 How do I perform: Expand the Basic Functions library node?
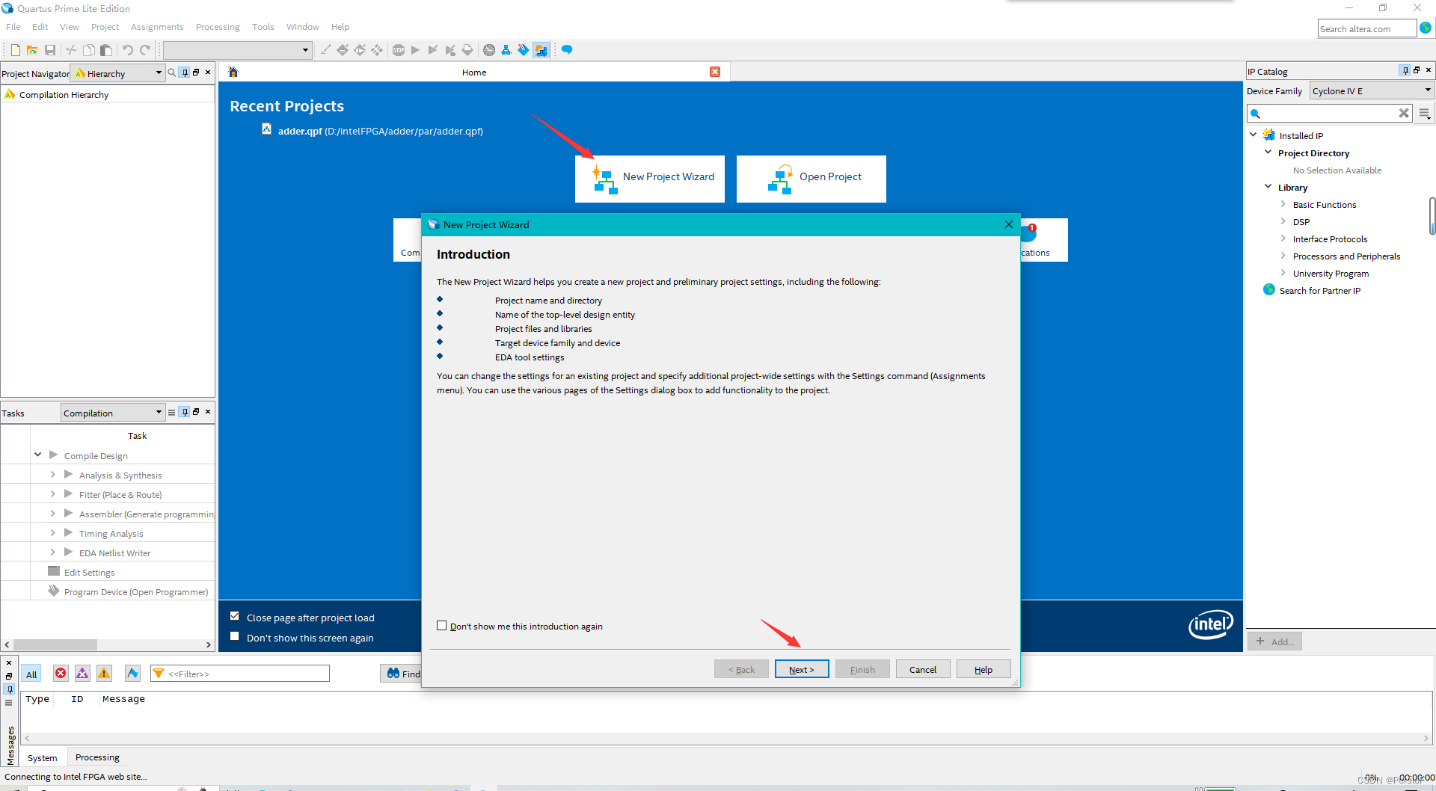1283,204
